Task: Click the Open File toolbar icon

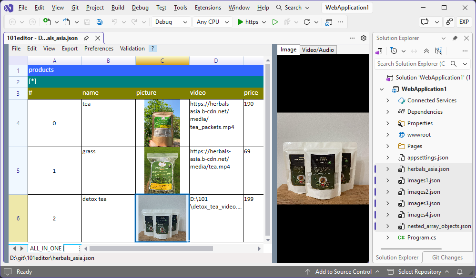Action: (67, 22)
